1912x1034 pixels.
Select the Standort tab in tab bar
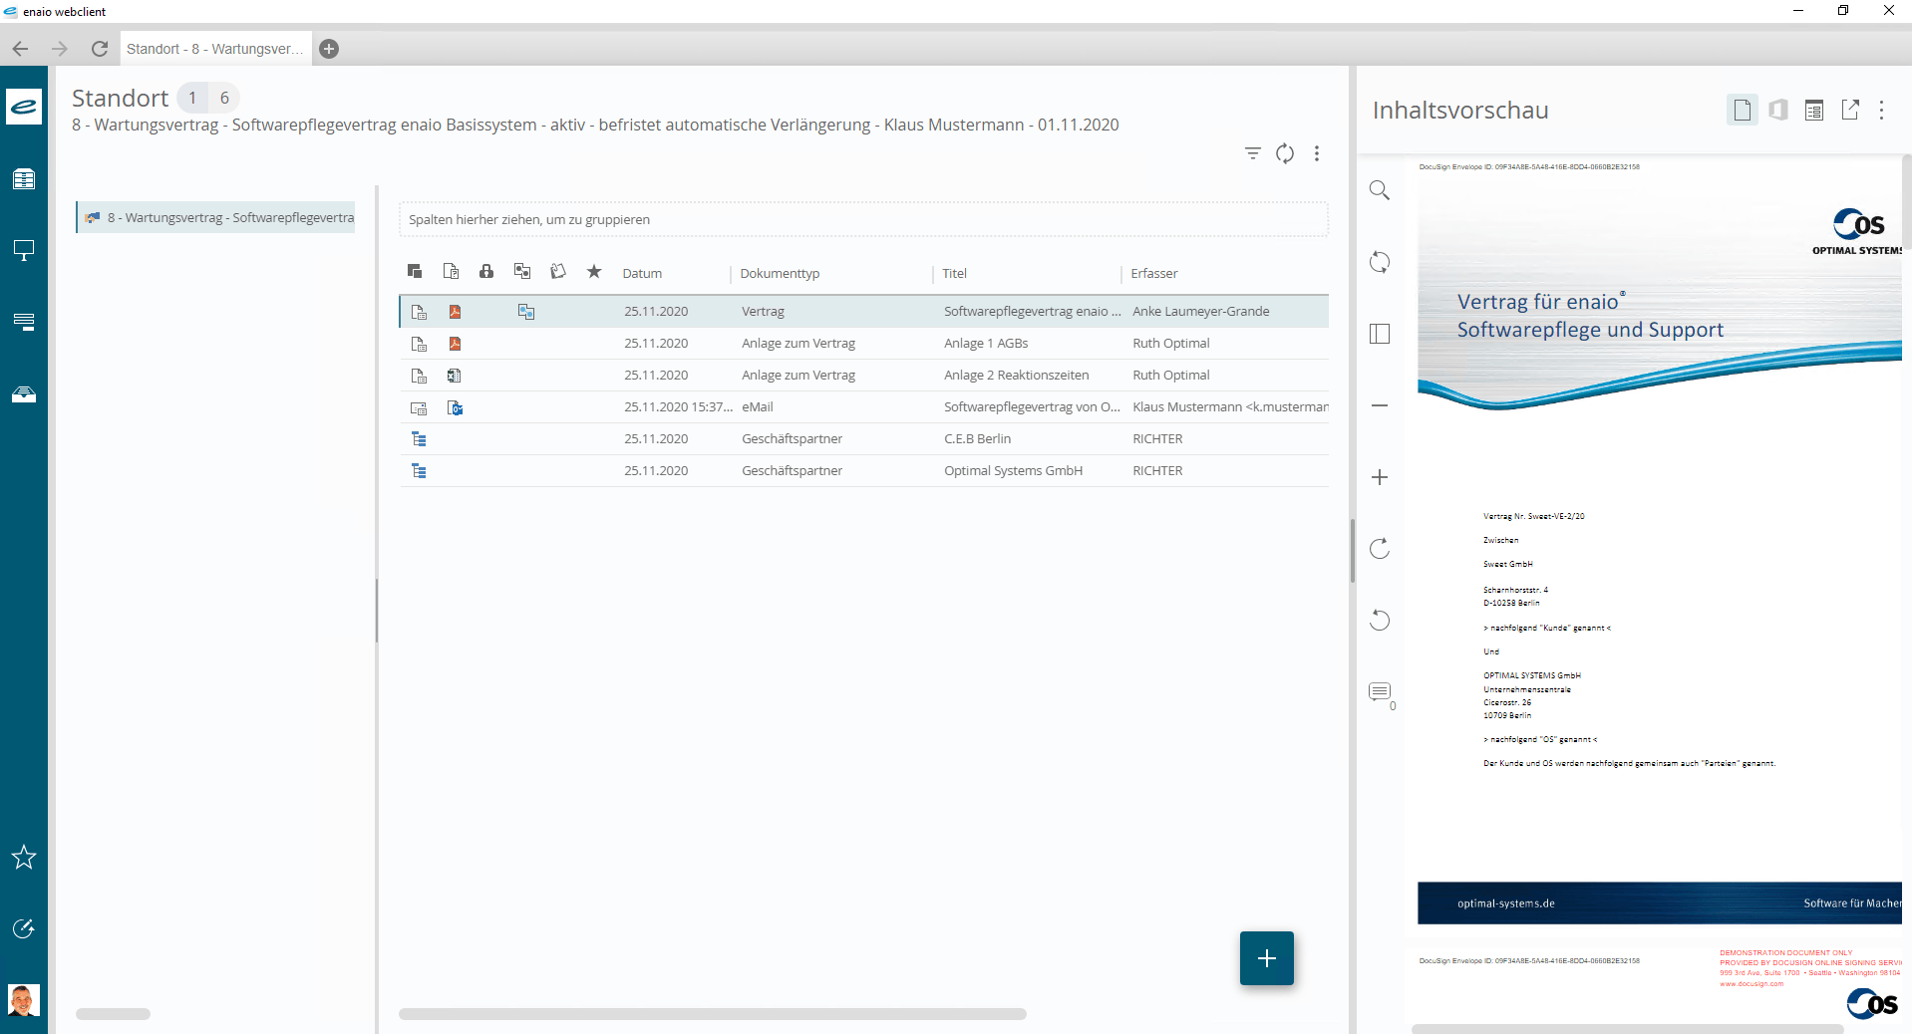(x=214, y=49)
